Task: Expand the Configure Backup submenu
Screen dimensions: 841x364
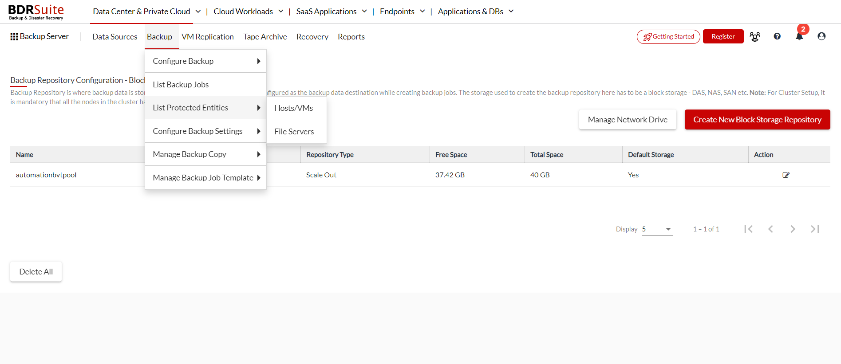Action: (x=205, y=61)
